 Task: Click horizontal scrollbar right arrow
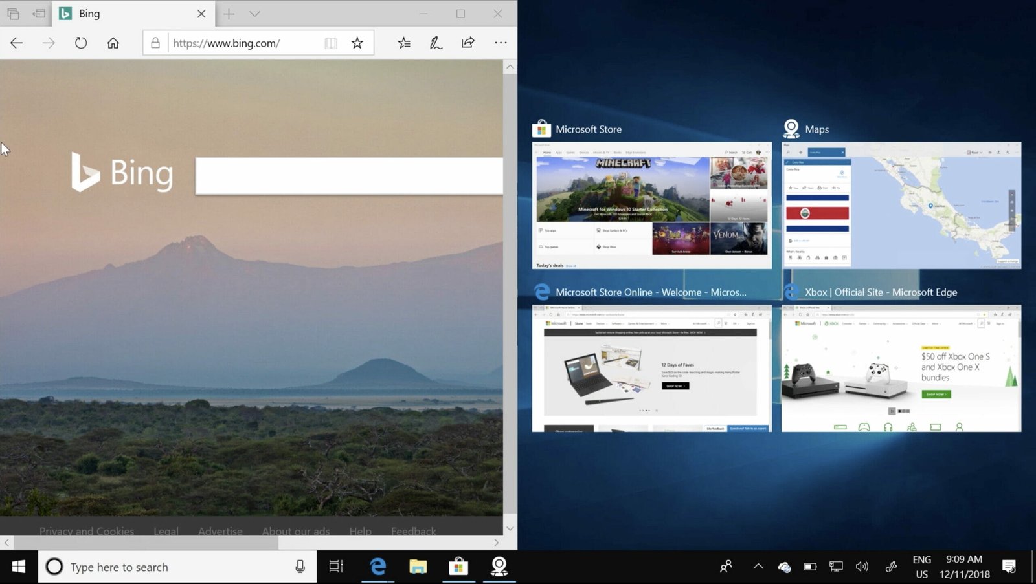tap(497, 543)
